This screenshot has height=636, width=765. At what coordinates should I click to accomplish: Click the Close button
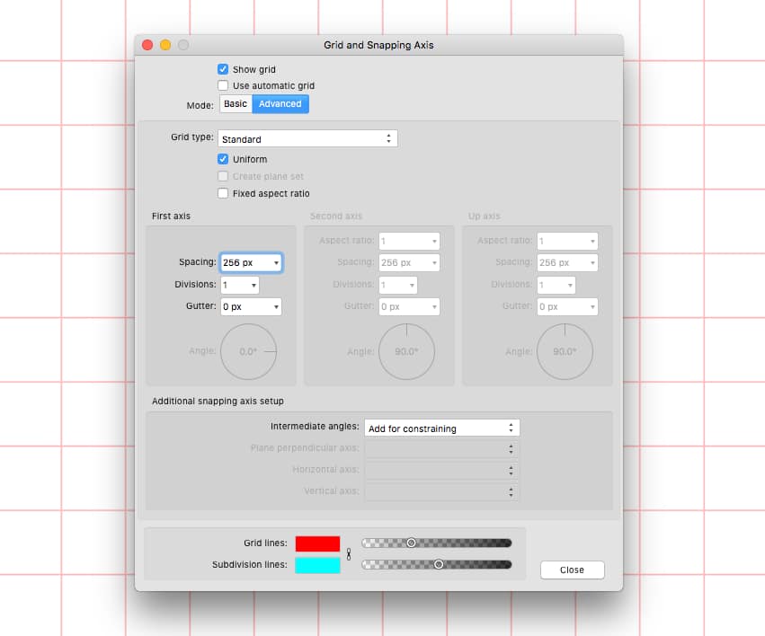coord(572,570)
